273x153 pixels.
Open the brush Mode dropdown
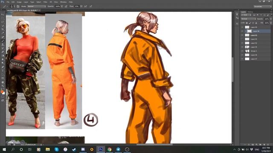tap(37, 6)
